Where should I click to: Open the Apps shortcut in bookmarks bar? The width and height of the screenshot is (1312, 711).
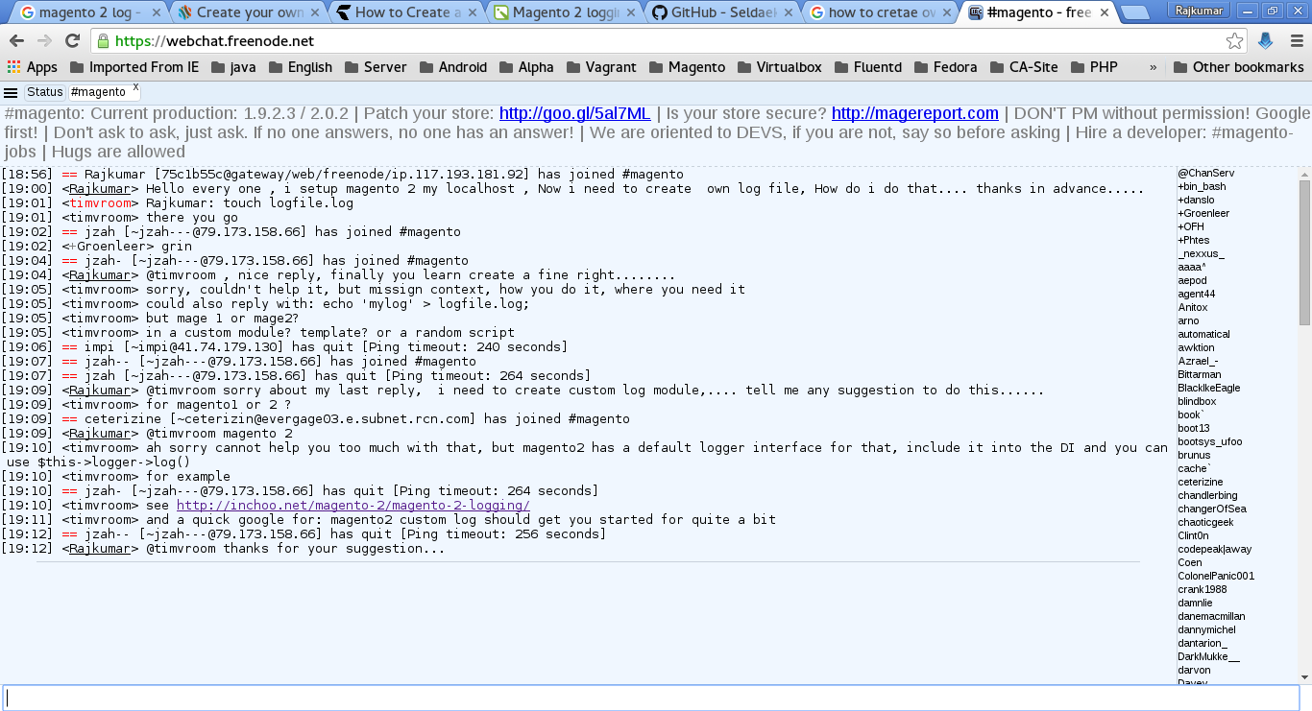point(32,67)
